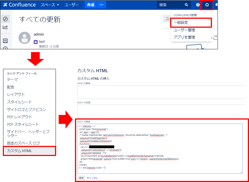Click the search magnifier icon

[186, 5]
